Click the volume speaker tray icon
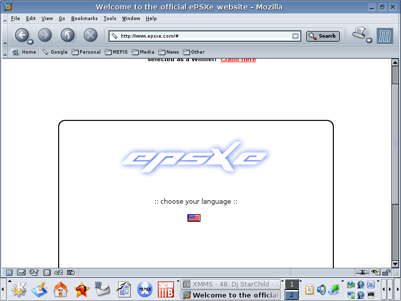Screen dimensions: 401x301 tap(321, 289)
